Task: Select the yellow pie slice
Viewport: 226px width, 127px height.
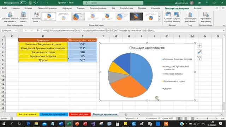Action: click(117, 68)
